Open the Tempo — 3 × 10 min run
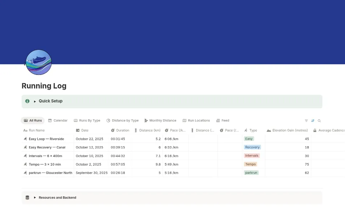This screenshot has width=345, height=215. pyautogui.click(x=45, y=164)
